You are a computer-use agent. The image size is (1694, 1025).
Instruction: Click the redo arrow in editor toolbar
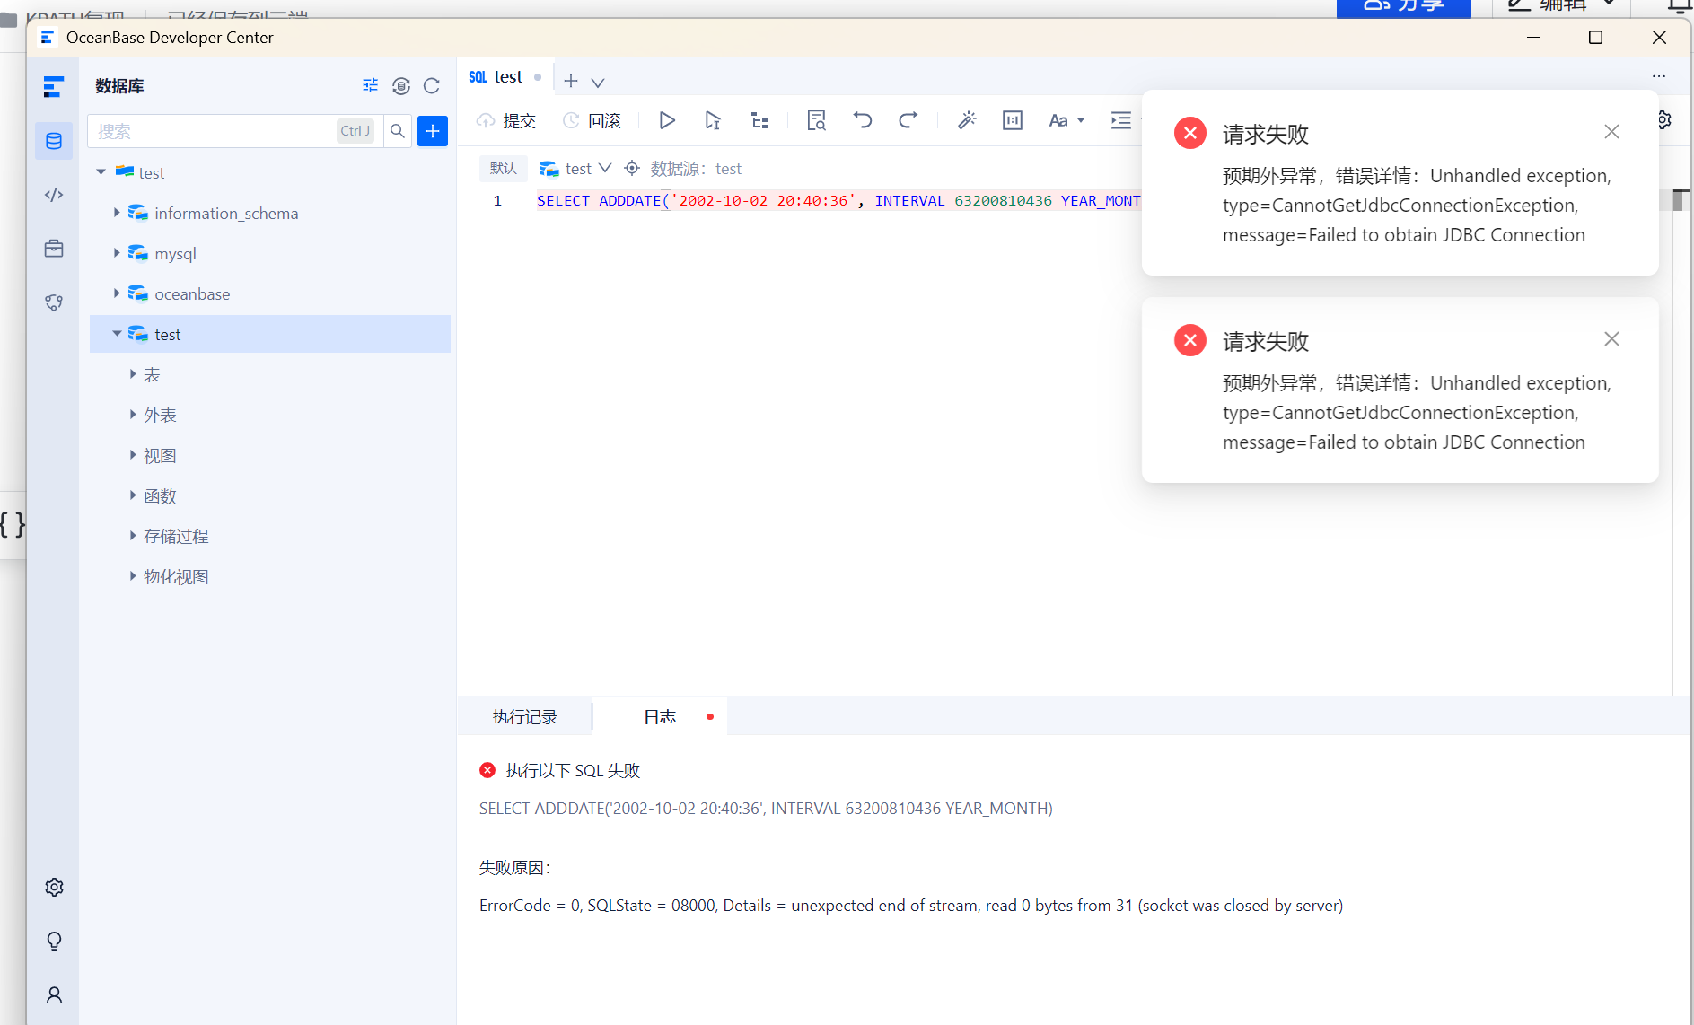tap(908, 120)
